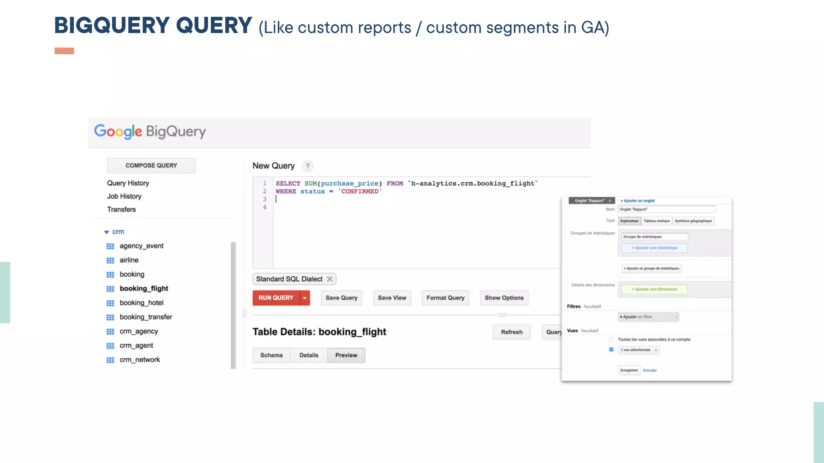Click the table icon beside booking

tap(110, 275)
